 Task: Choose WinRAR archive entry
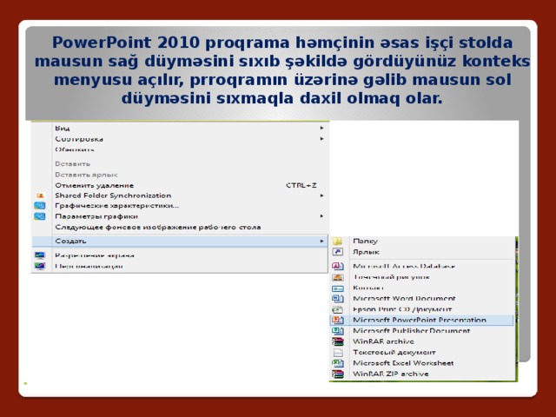pyautogui.click(x=422, y=341)
